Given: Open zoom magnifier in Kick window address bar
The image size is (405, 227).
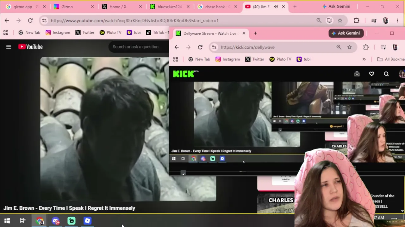Looking at the screenshot, I should [339, 47].
